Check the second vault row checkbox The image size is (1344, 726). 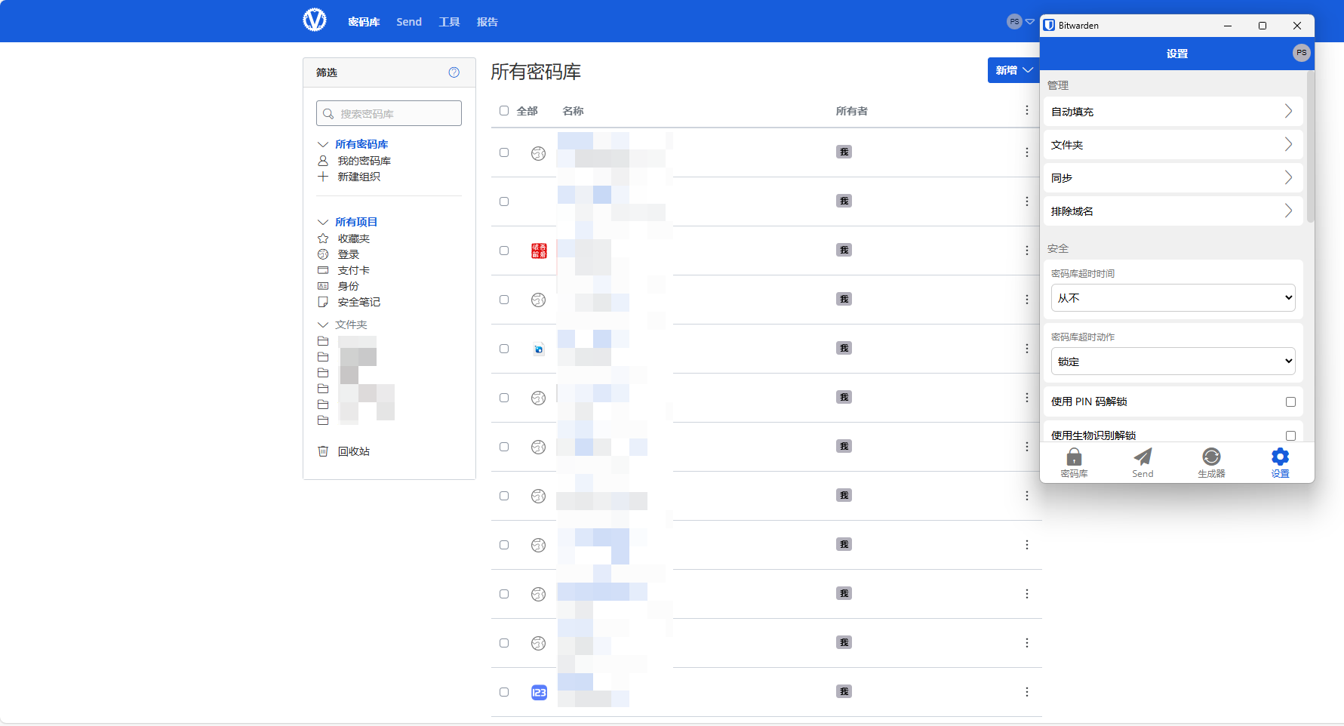[504, 201]
